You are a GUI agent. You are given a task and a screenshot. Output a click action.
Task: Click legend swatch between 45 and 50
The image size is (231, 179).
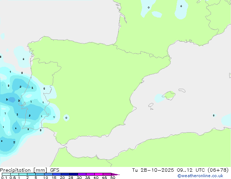coord(107,174)
